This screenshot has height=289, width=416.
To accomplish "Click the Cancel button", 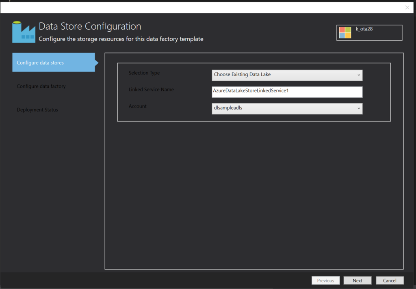I will [390, 280].
